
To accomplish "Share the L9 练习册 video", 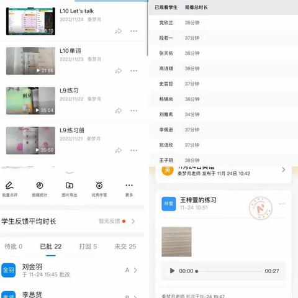I will point(119,150).
